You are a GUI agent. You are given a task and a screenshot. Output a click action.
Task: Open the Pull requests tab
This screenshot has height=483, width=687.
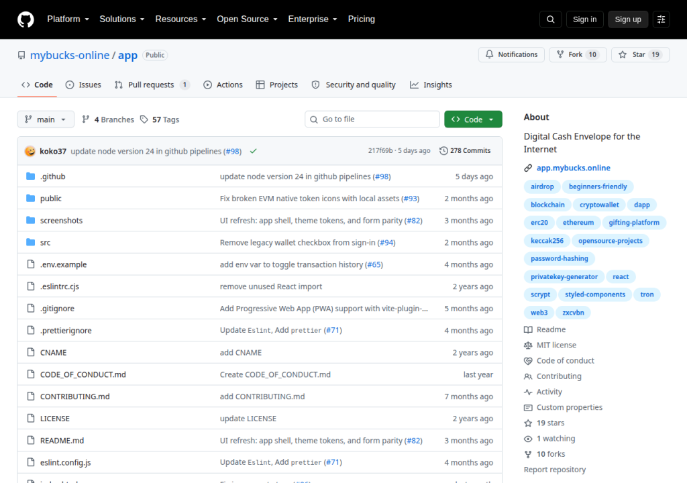pyautogui.click(x=152, y=85)
